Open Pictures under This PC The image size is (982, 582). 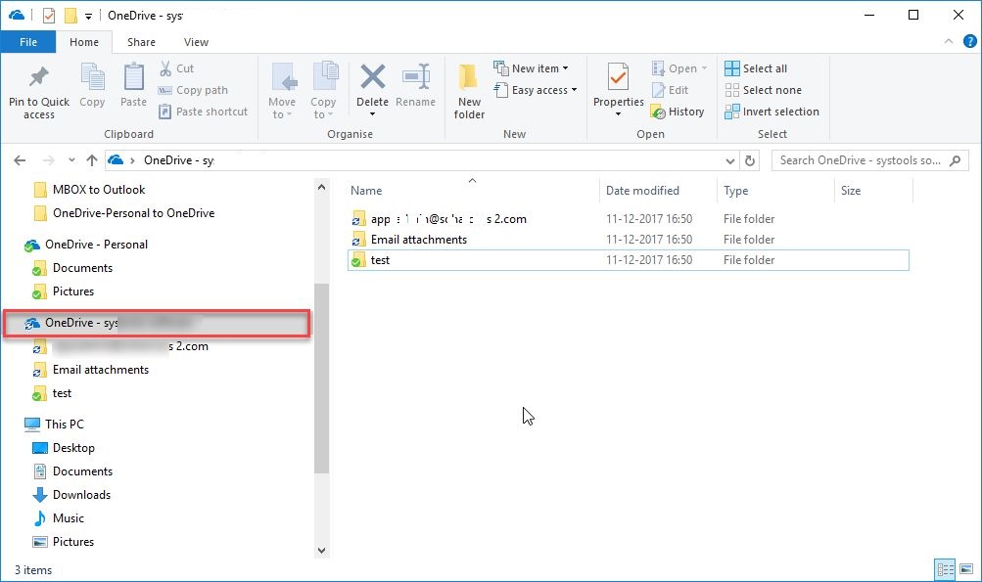72,542
